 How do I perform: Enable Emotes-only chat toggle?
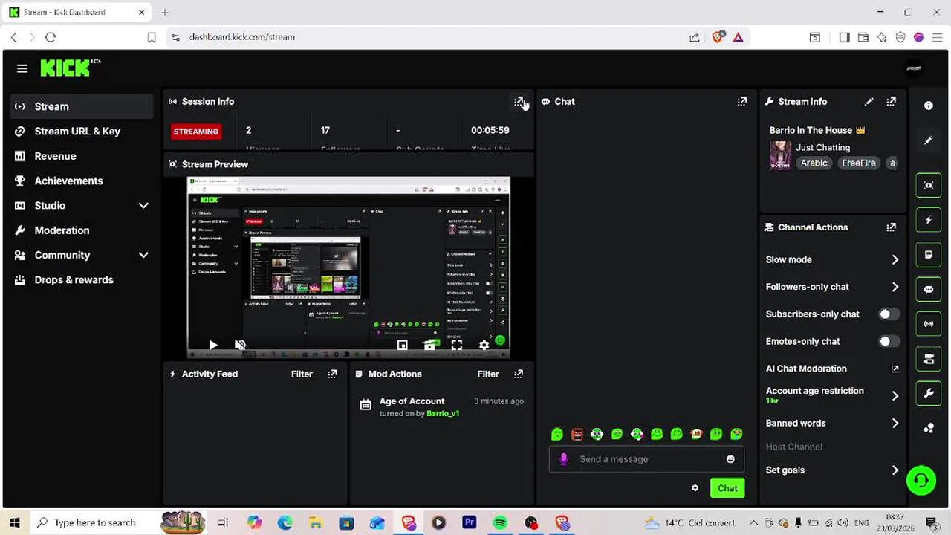(889, 342)
